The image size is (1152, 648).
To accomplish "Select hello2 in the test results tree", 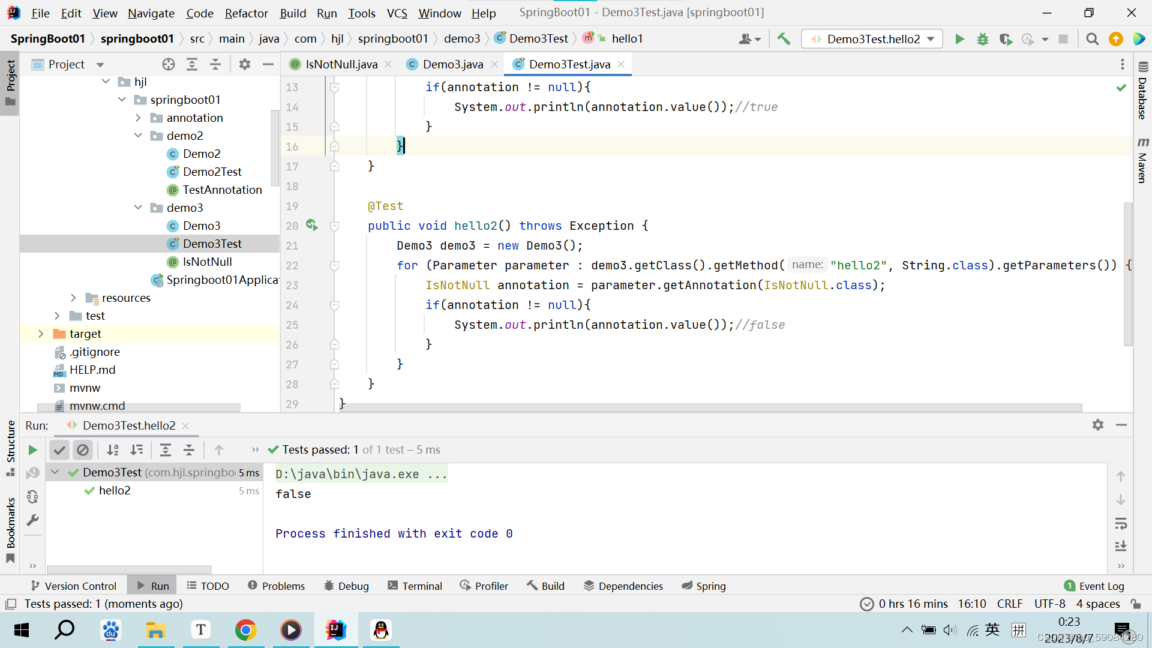I will pos(116,490).
